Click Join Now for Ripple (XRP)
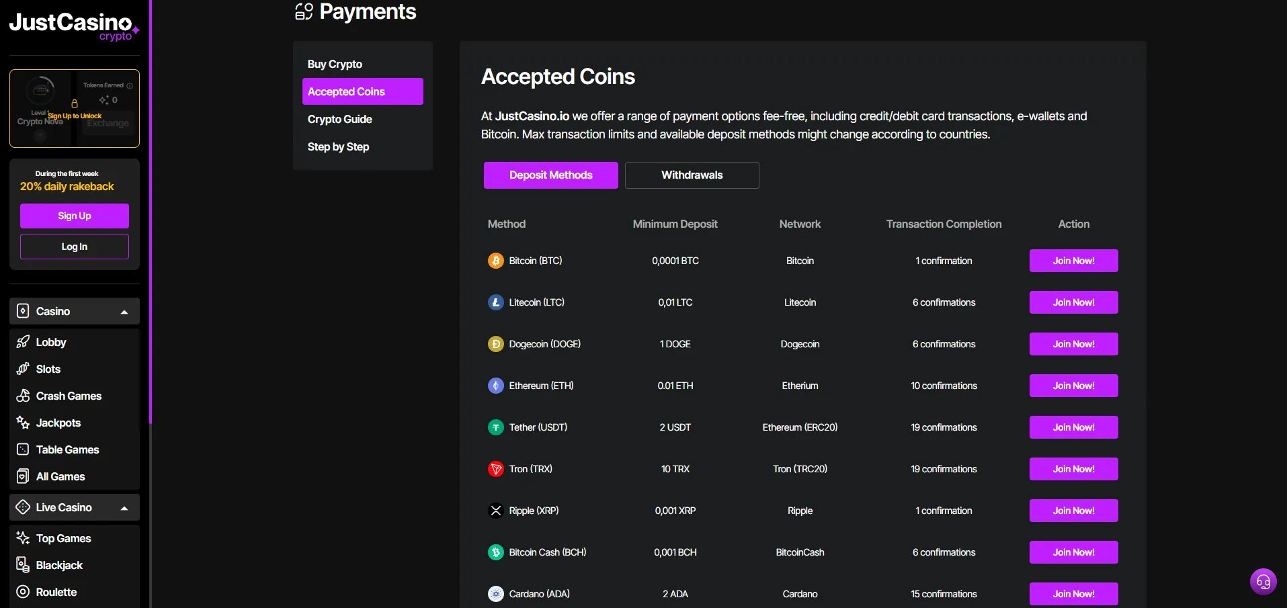This screenshot has width=1287, height=608. click(x=1073, y=510)
